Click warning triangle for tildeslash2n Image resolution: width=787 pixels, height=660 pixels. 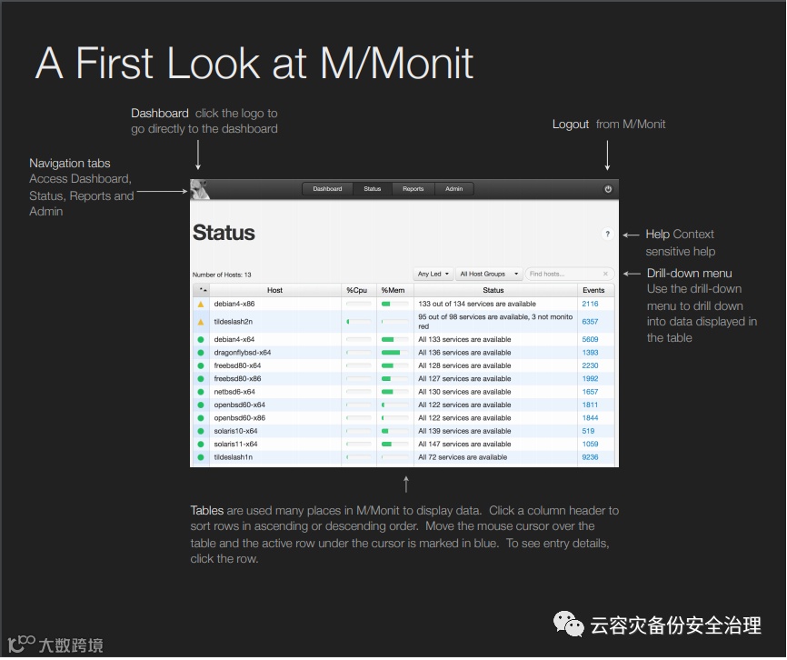click(201, 322)
